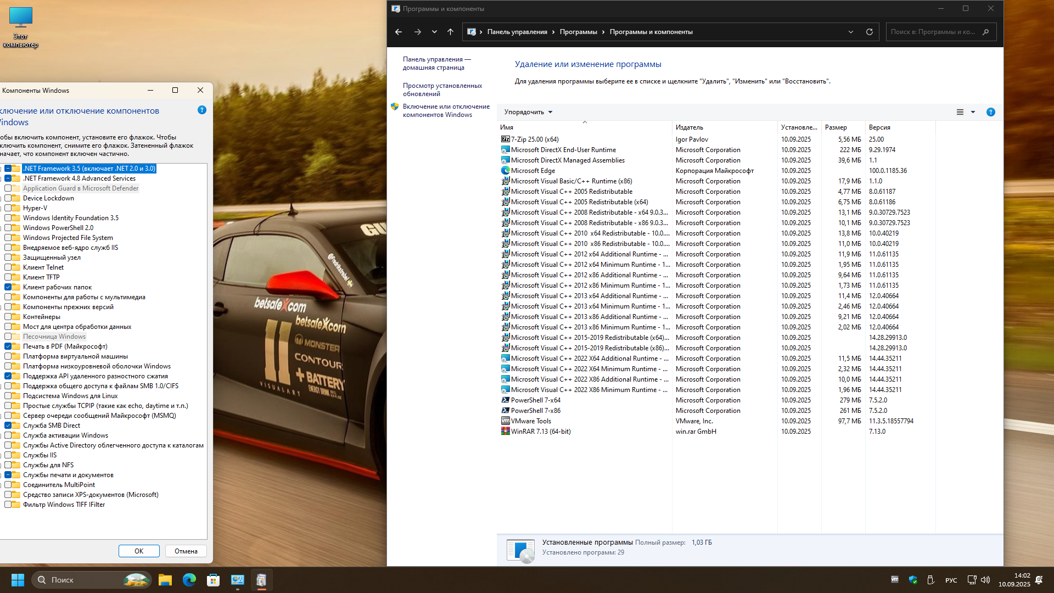The height and width of the screenshot is (593, 1054).
Task: Click the view layout icon
Action: pos(960,112)
